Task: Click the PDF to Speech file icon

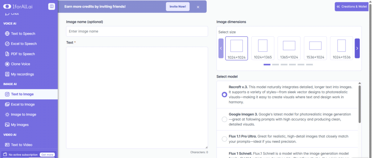Action: pos(7,54)
